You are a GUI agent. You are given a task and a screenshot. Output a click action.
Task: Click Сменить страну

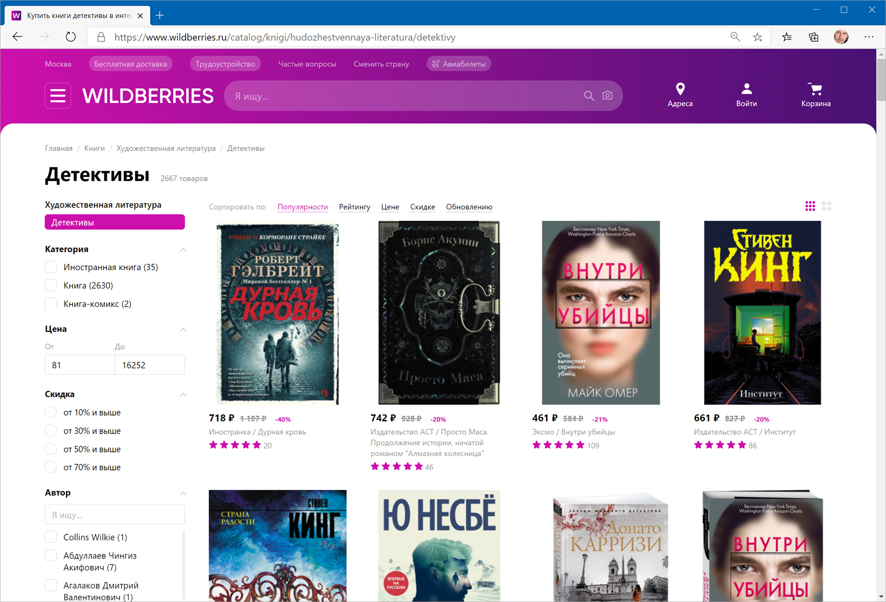pyautogui.click(x=381, y=64)
